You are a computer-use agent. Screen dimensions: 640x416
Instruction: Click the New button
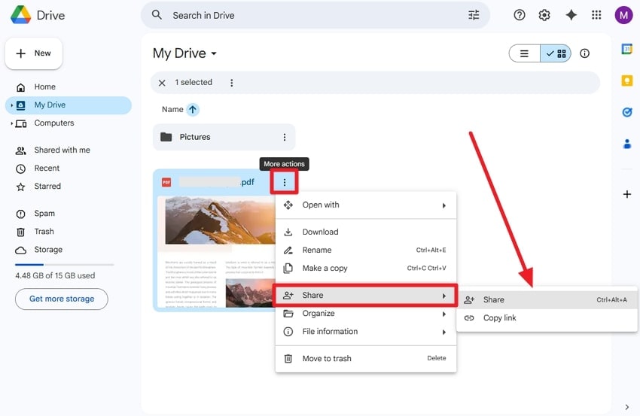pyautogui.click(x=33, y=53)
